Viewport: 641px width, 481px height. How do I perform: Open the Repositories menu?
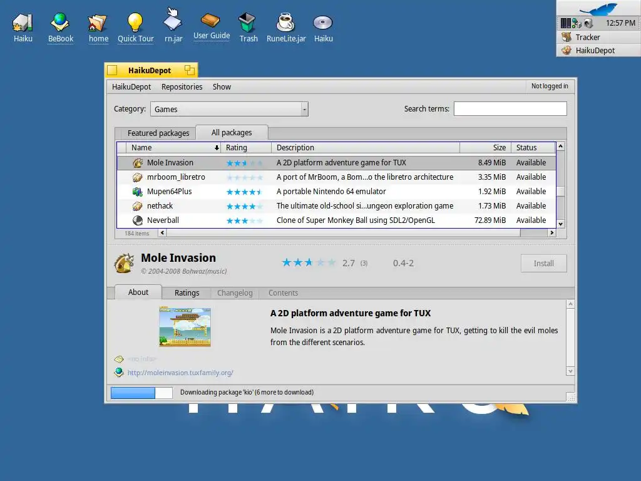pos(182,86)
